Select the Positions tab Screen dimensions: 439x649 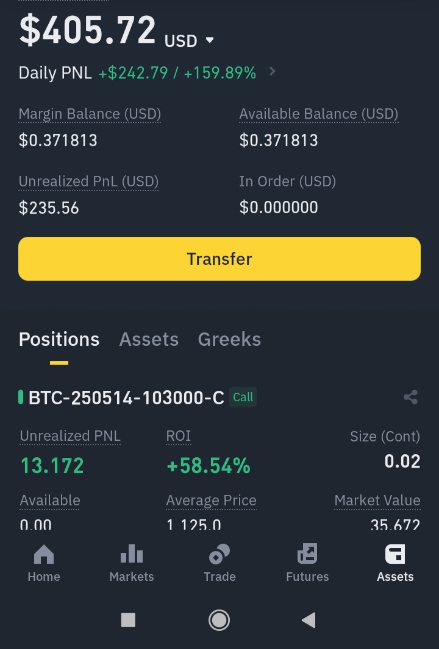[x=59, y=339]
